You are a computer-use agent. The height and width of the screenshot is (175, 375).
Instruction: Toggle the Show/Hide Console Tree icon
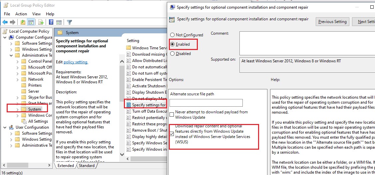click(x=31, y=22)
